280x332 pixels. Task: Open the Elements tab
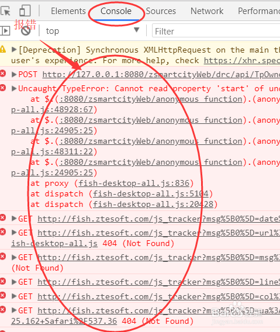68,11
